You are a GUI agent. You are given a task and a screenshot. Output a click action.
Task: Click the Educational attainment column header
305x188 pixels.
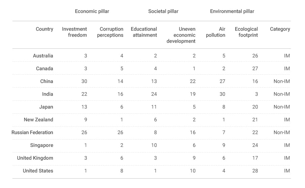144,32
